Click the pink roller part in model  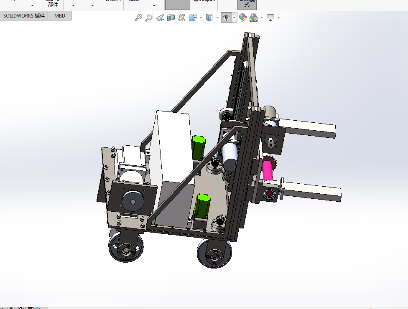coord(268,171)
